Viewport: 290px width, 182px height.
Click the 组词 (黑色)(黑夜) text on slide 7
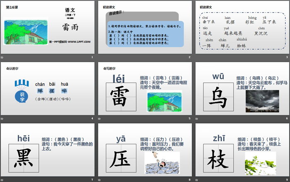click(x=63, y=139)
